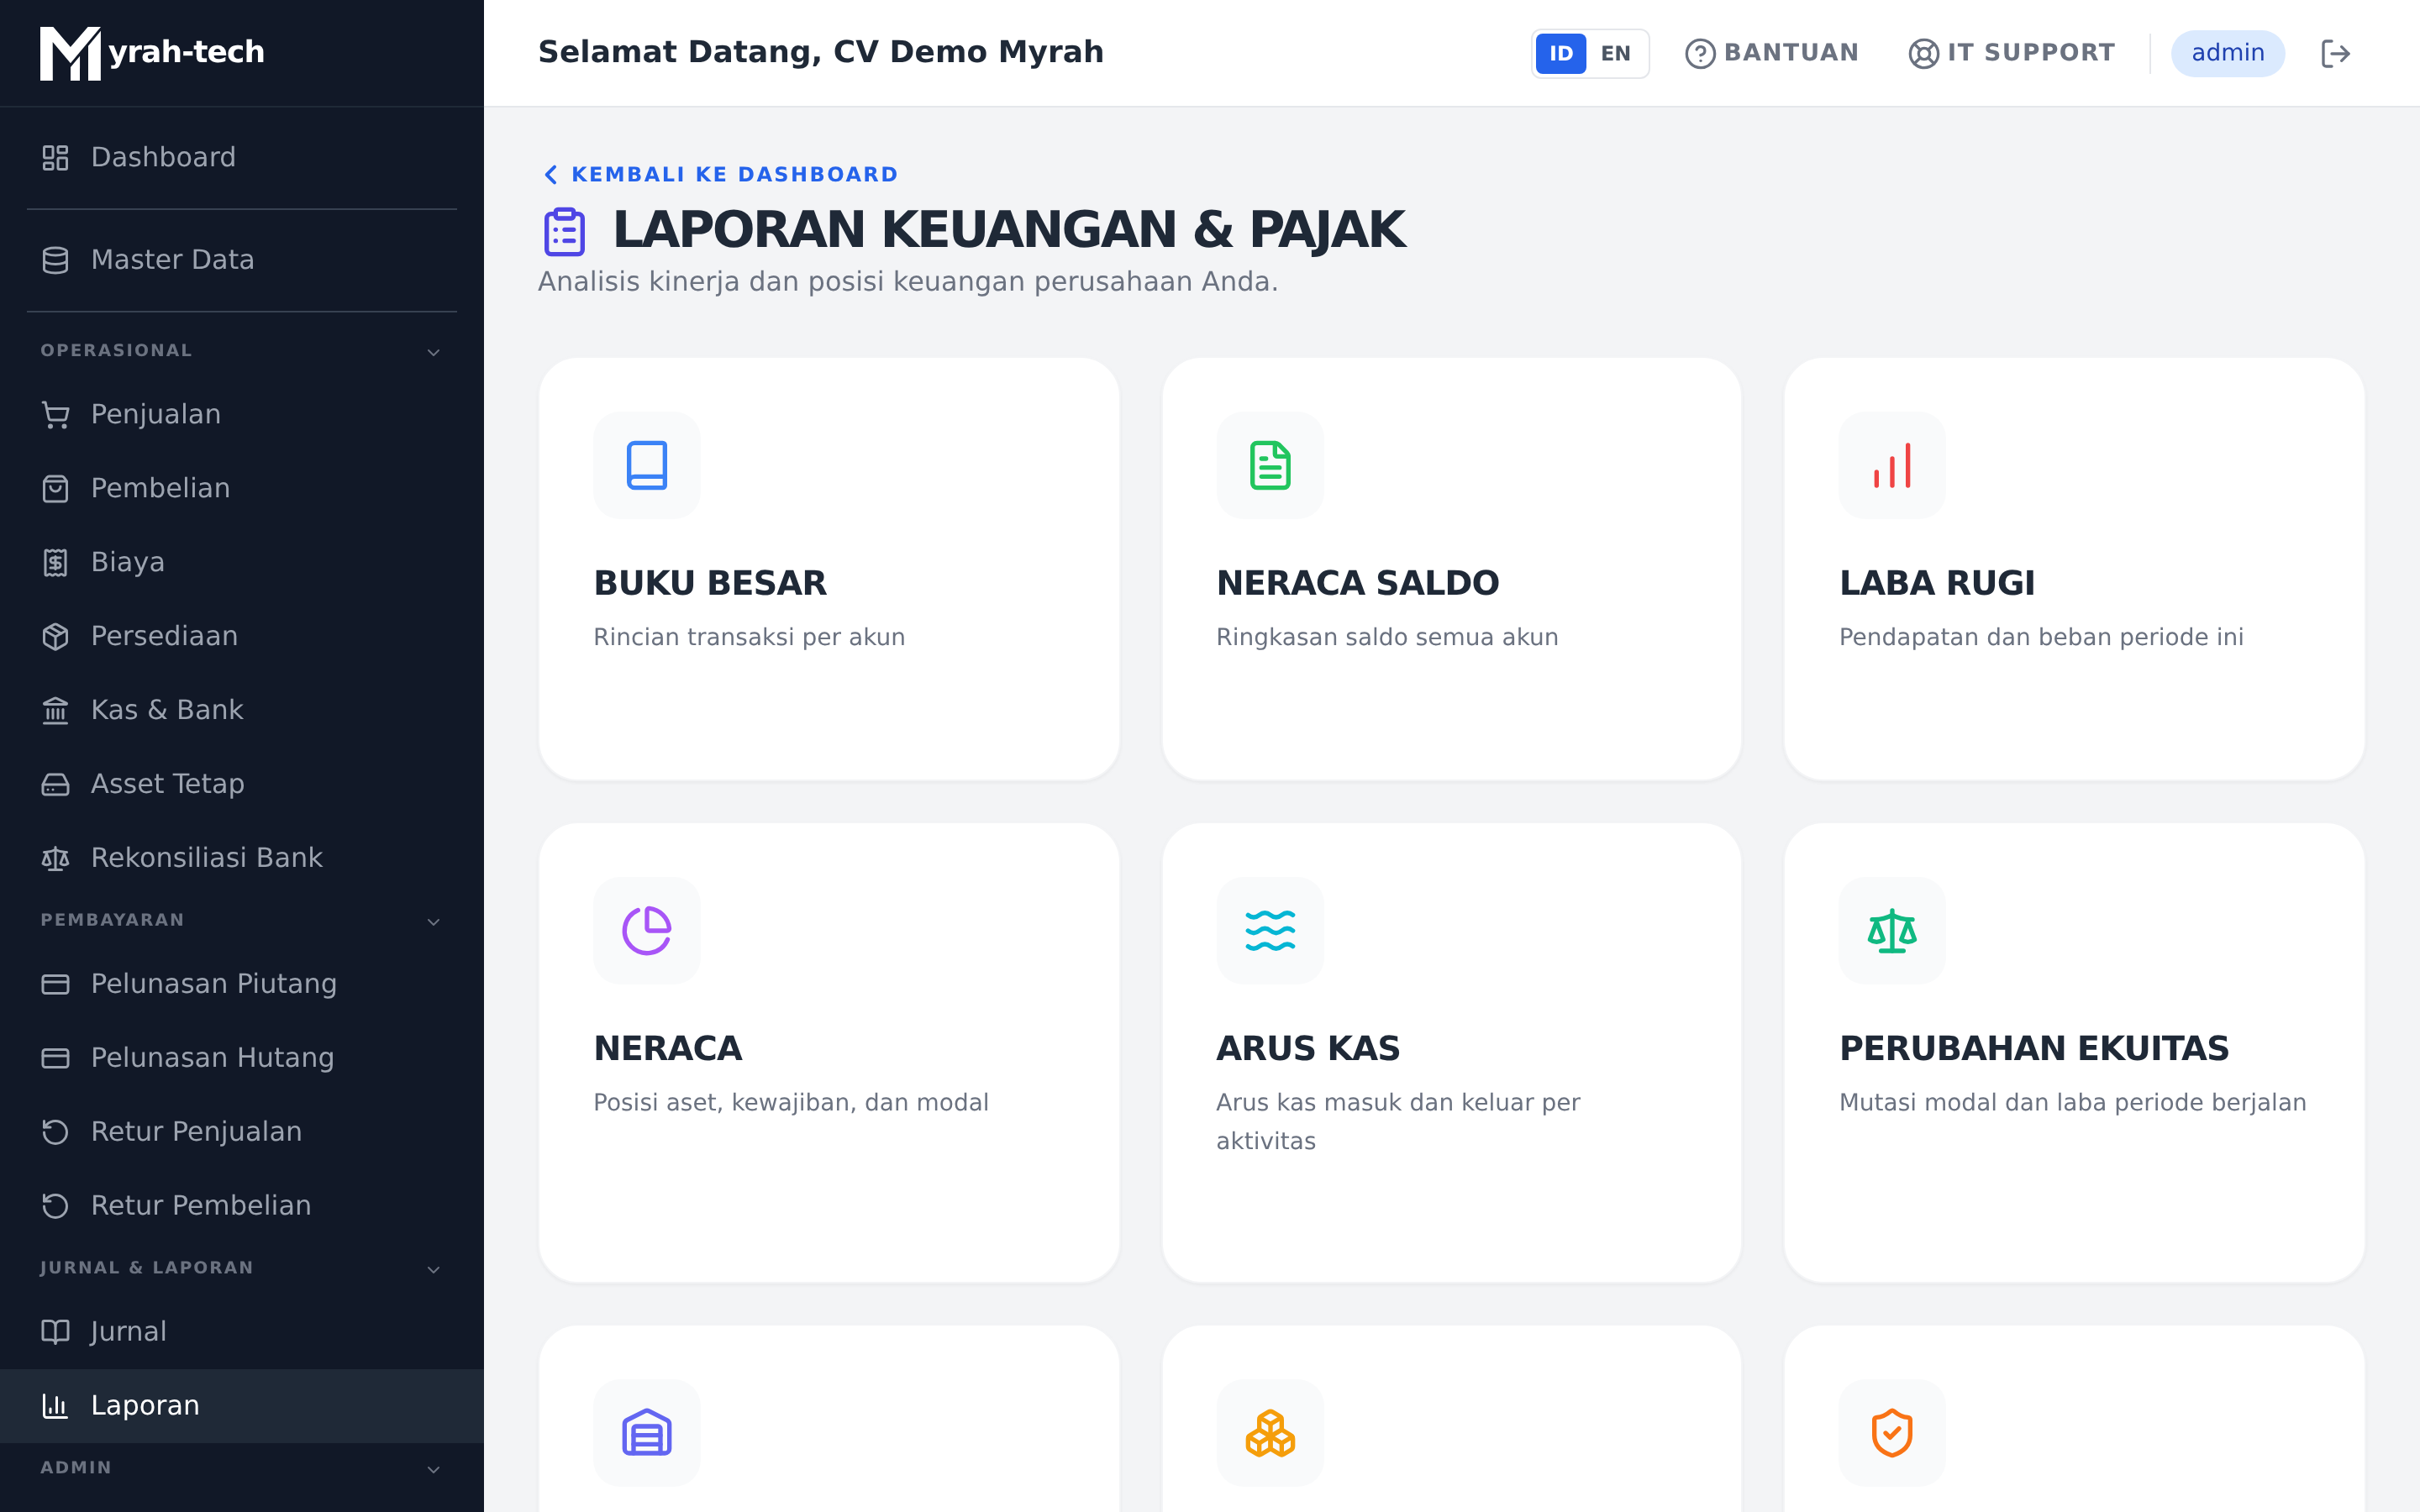Image resolution: width=2420 pixels, height=1512 pixels.
Task: Click the Retur Pembelian undo icon
Action: 55,1206
